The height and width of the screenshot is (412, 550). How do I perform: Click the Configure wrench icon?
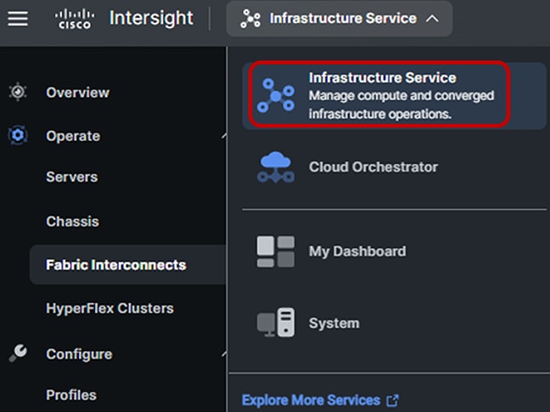pos(18,353)
